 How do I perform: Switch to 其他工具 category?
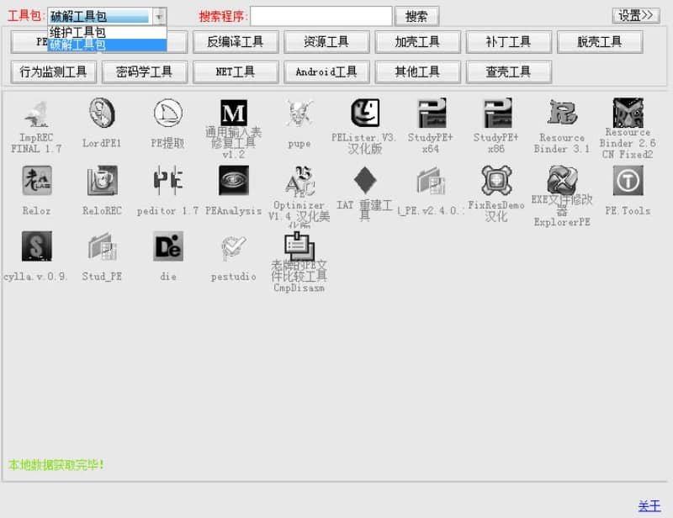[417, 72]
